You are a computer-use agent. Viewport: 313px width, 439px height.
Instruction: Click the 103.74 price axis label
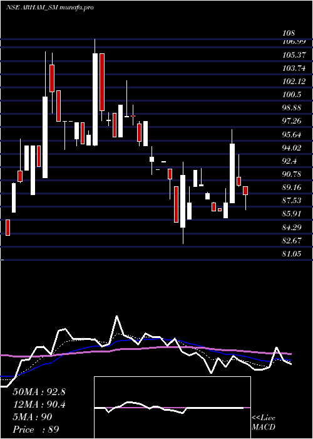pos(294,68)
